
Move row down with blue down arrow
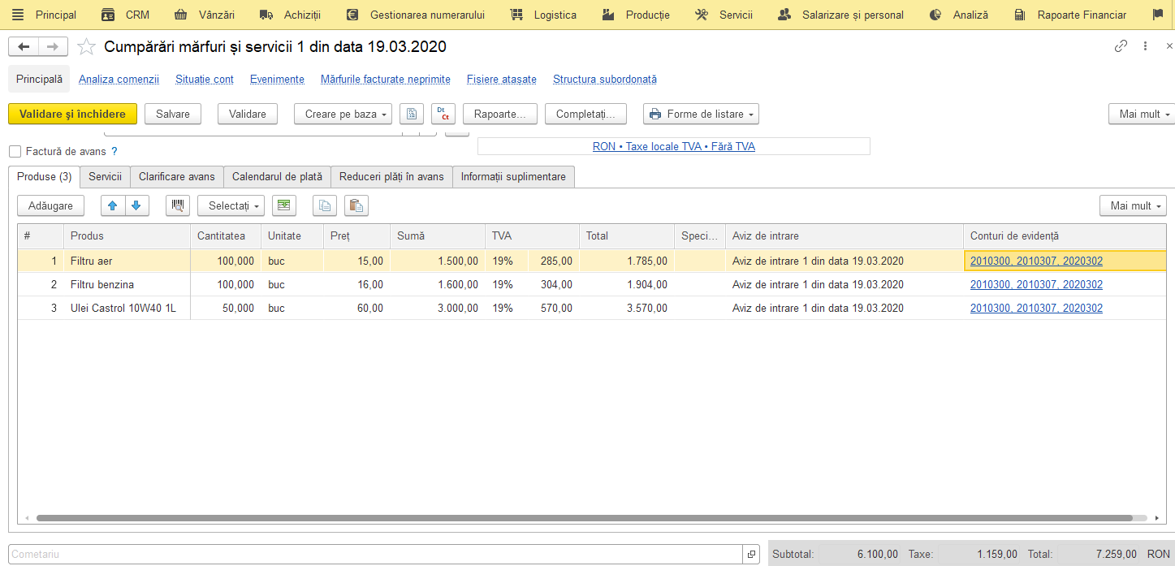(x=137, y=205)
